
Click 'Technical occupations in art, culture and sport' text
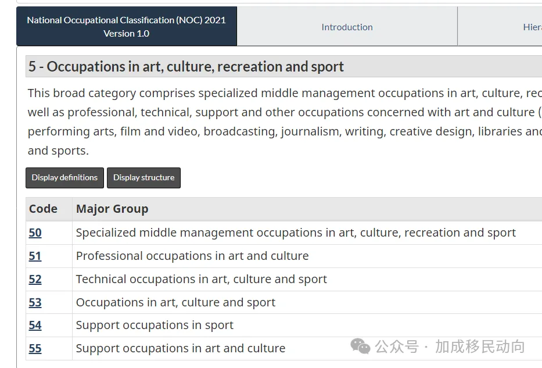[x=201, y=280]
